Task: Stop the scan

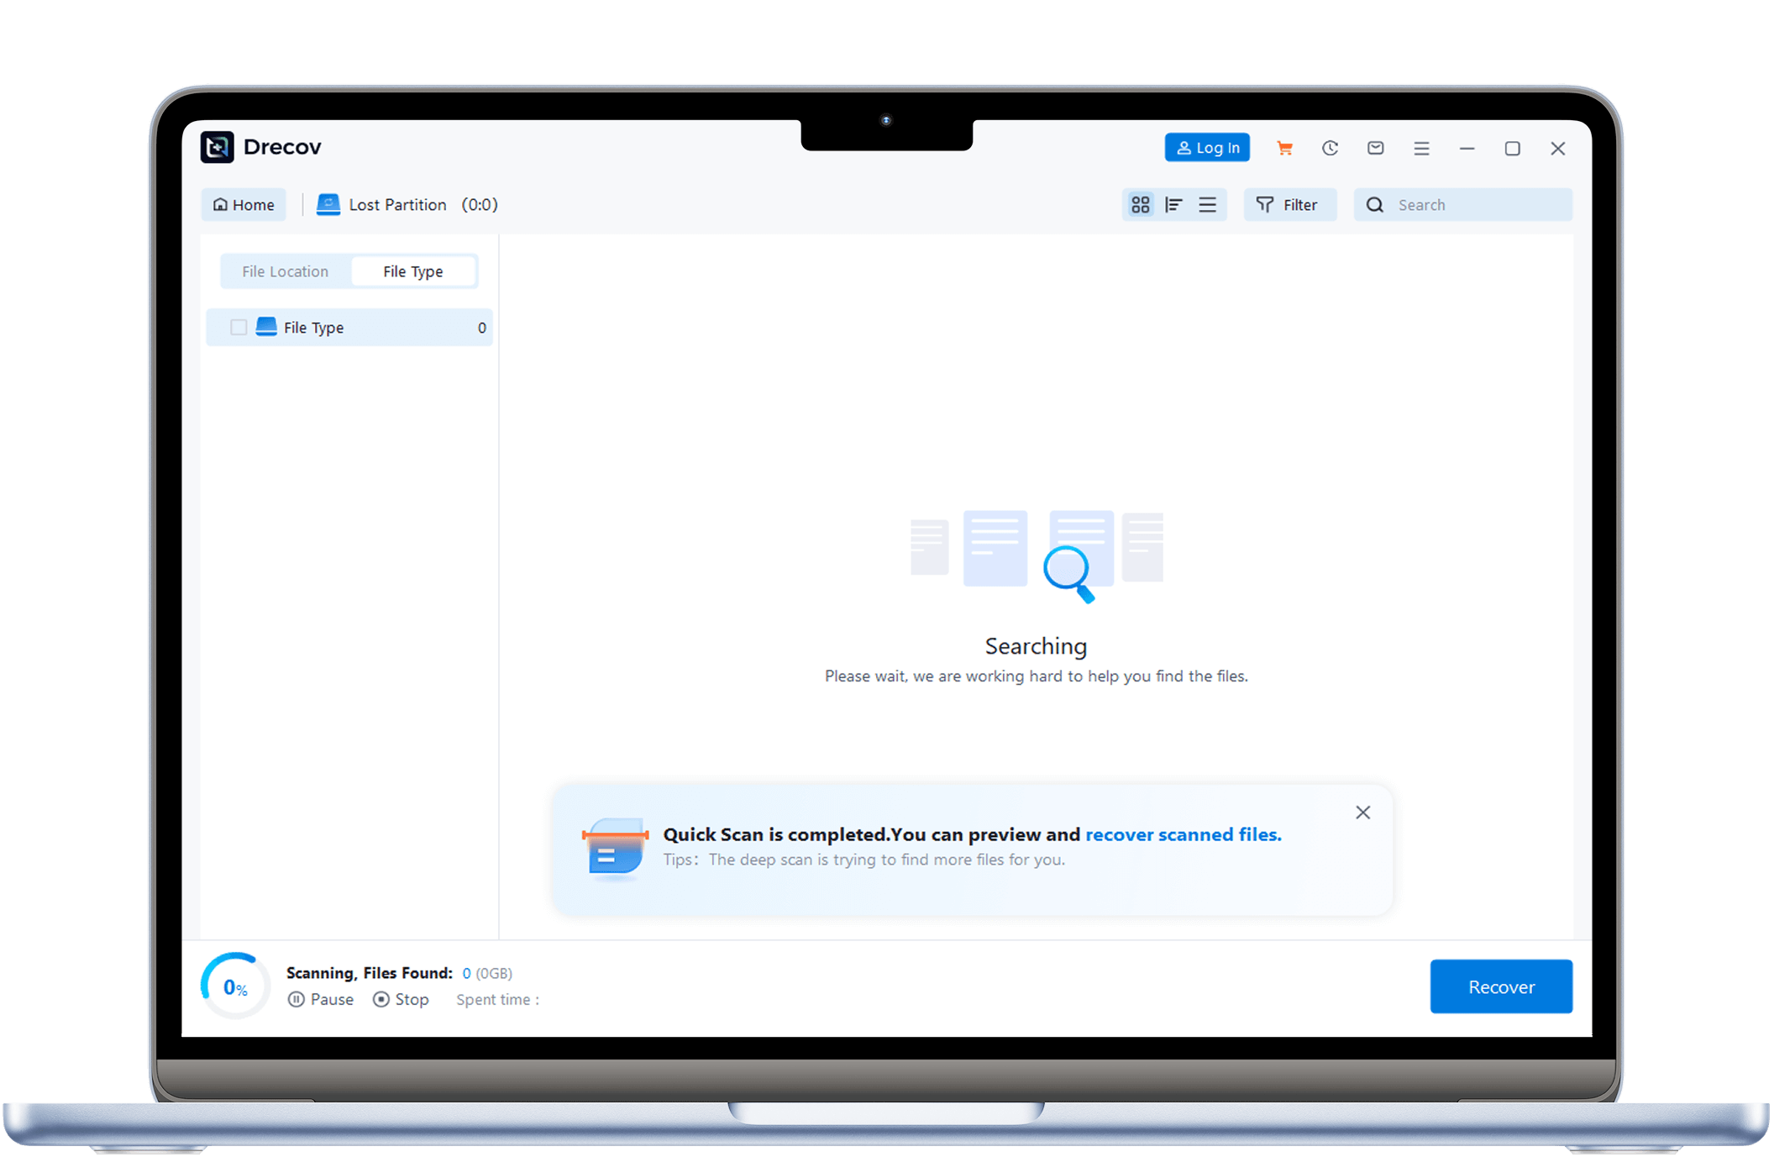Action: [401, 999]
